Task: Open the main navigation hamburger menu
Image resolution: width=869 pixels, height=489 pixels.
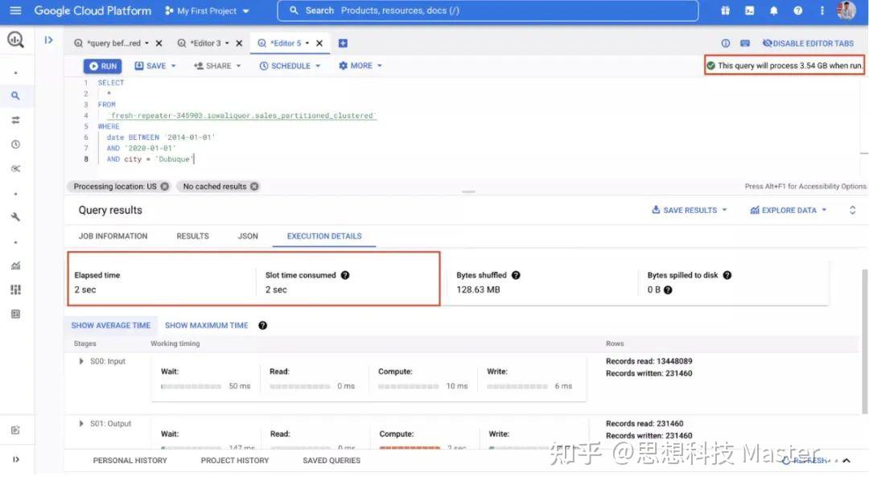Action: pos(15,10)
